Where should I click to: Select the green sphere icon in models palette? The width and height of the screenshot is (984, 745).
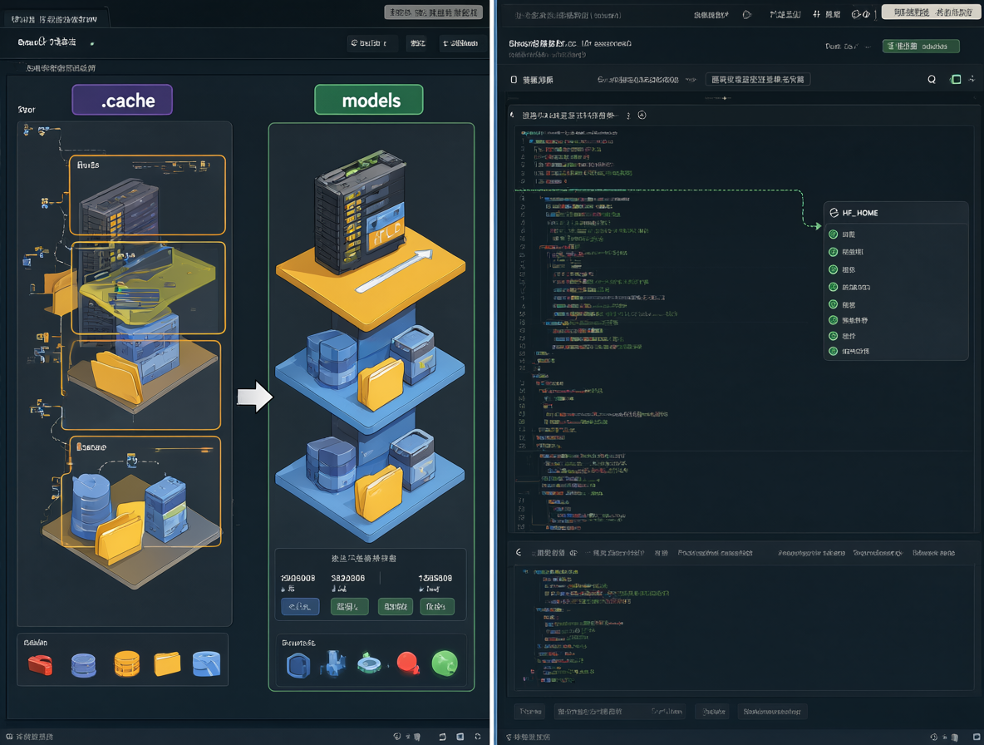click(x=445, y=663)
